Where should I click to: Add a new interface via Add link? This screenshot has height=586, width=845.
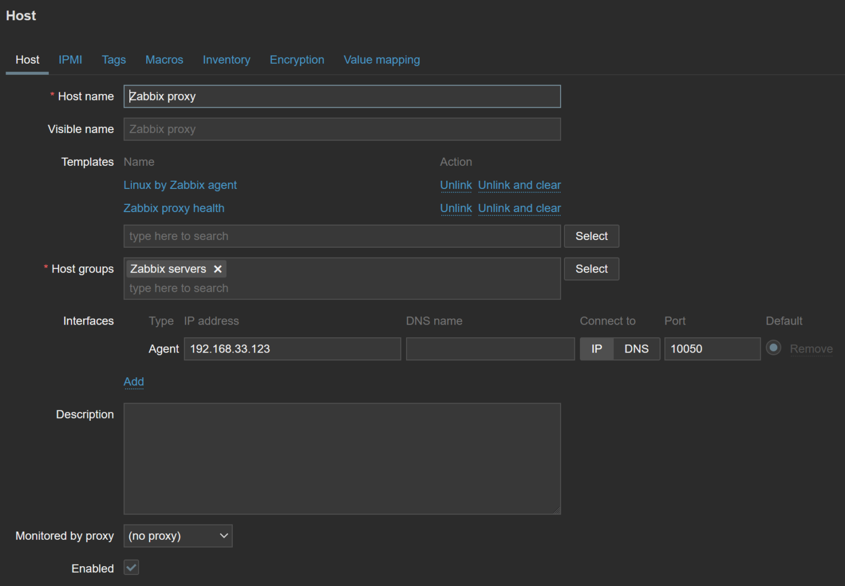(134, 382)
